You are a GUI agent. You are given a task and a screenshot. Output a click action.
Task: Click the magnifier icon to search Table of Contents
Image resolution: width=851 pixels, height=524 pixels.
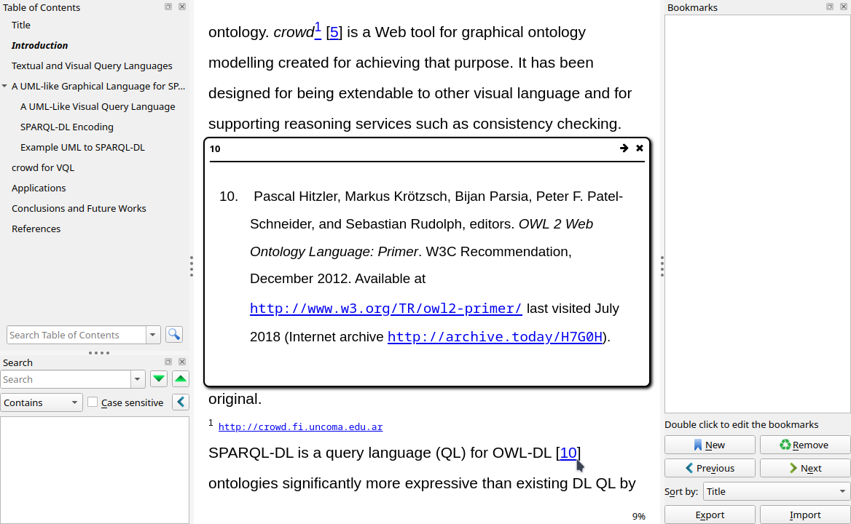[173, 334]
